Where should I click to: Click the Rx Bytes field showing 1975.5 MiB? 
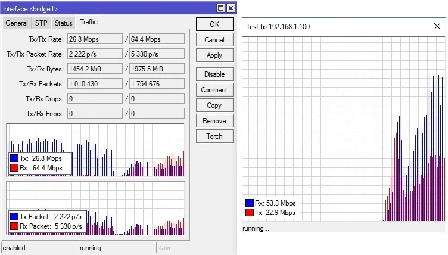pyautogui.click(x=156, y=69)
